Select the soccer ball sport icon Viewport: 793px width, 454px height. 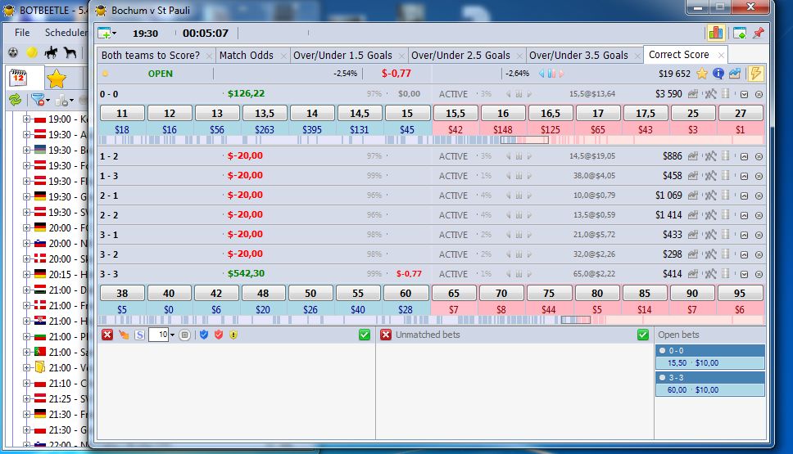point(13,52)
